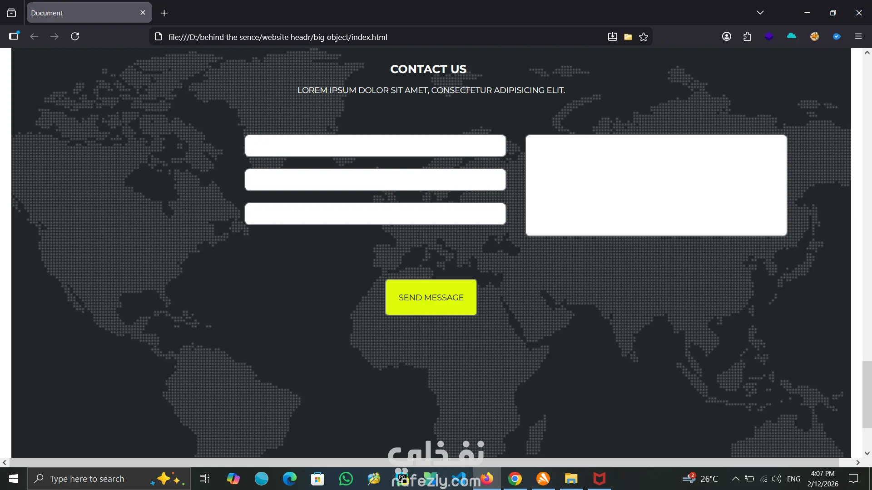
Task: Open the sidebar toggle icon
Action: [x=14, y=36]
